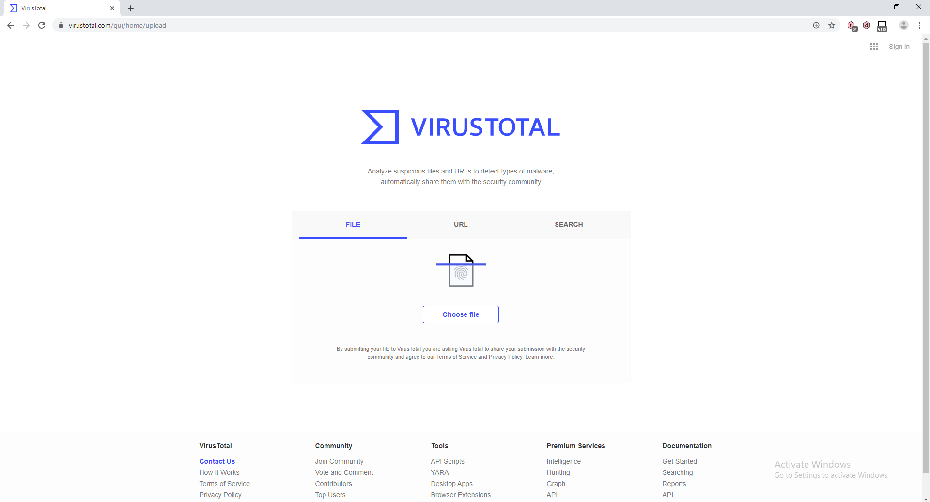
Task: Click the install app plus icon in address bar
Action: point(816,25)
